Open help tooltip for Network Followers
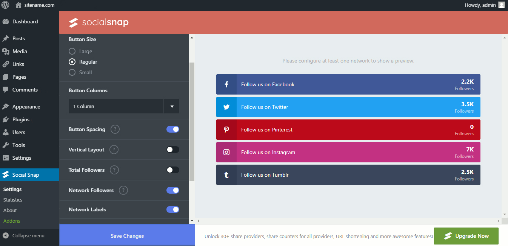Image resolution: width=508 pixels, height=246 pixels. click(x=123, y=190)
